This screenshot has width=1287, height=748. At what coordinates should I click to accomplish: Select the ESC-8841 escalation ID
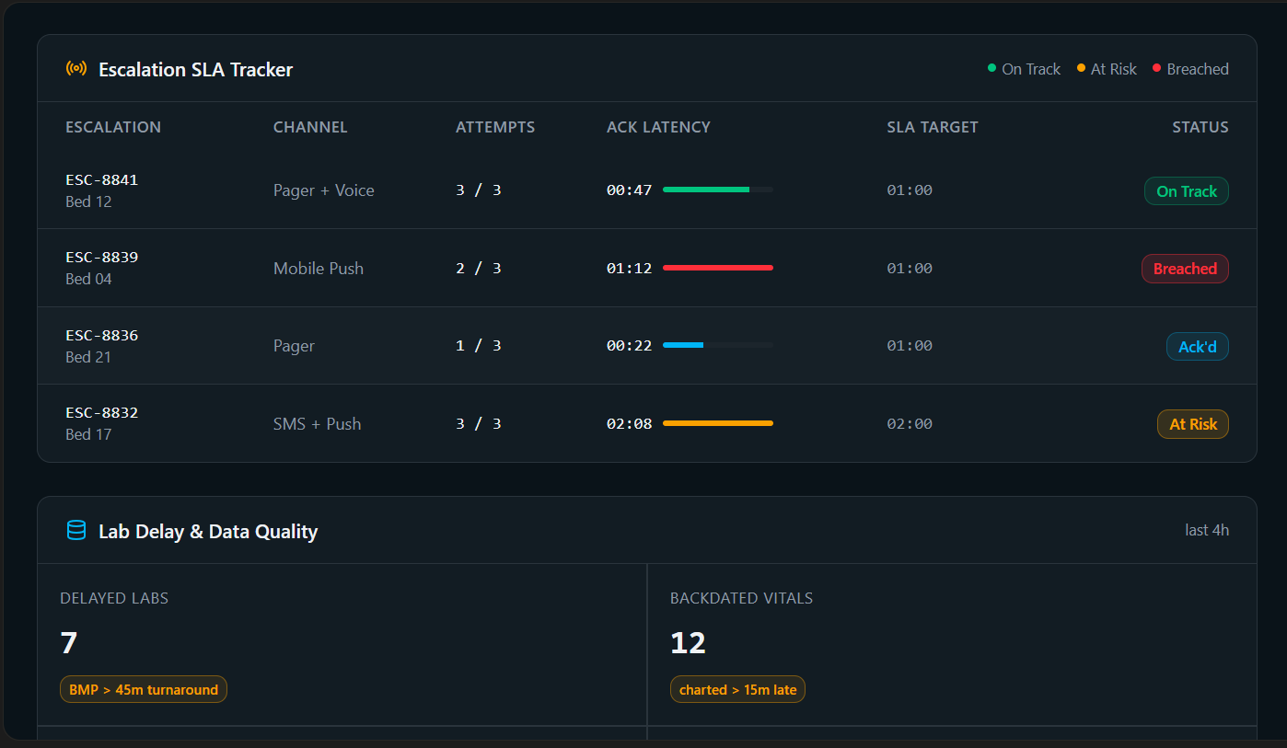click(x=102, y=179)
